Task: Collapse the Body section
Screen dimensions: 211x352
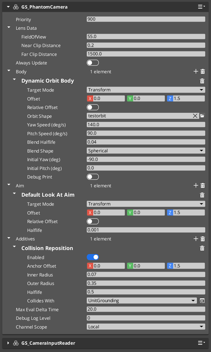Action: [9, 71]
